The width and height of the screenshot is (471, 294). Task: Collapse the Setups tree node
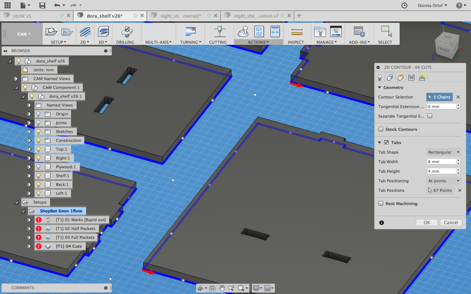tap(16, 202)
